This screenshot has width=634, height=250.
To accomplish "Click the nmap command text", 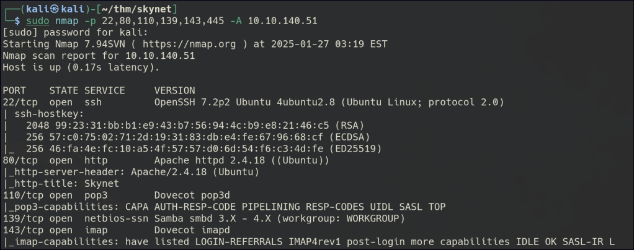I will 67,20.
